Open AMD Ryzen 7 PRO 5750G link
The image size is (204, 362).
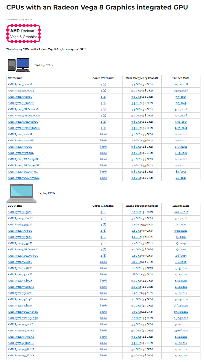pos(23,172)
